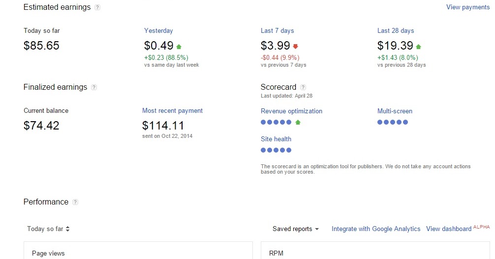Open Site health scorecard link
This screenshot has height=259, width=495.
pyautogui.click(x=276, y=139)
